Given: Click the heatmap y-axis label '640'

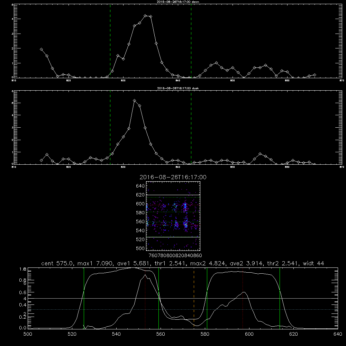Looking at the screenshot, I should [x=140, y=186].
